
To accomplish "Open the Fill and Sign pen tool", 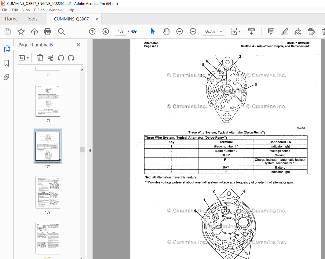I will (298, 31).
